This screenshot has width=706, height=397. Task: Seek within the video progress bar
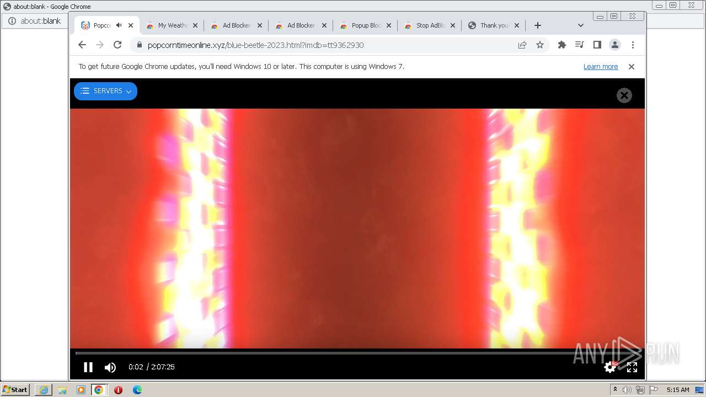357,353
